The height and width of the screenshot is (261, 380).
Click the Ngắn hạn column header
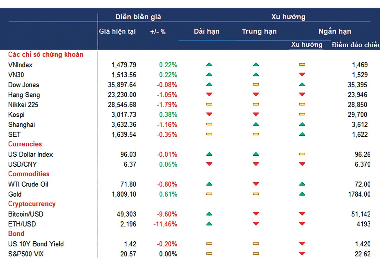tap(335, 31)
